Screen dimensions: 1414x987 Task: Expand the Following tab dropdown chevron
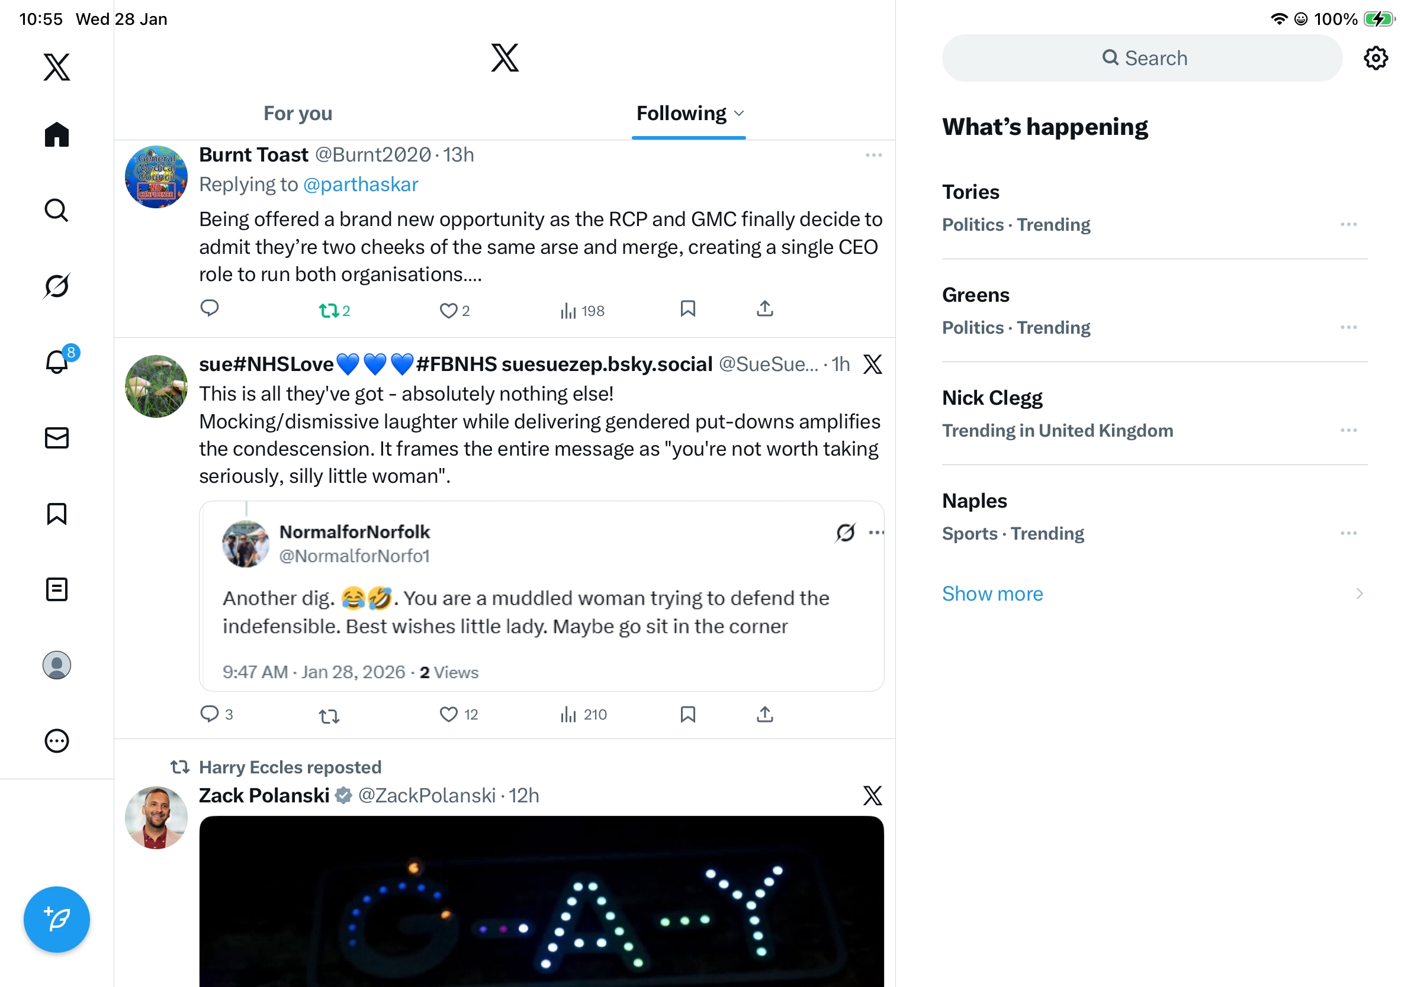coord(740,114)
